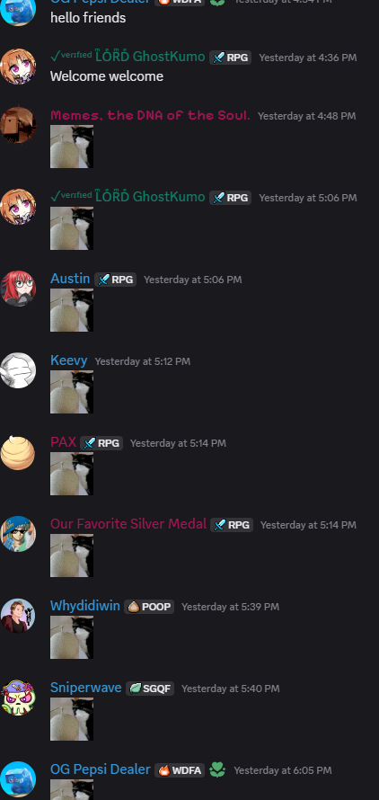Image resolution: width=379 pixels, height=800 pixels.
Task: Click the SGQF tag next to Sniperwave
Action: [x=150, y=689]
